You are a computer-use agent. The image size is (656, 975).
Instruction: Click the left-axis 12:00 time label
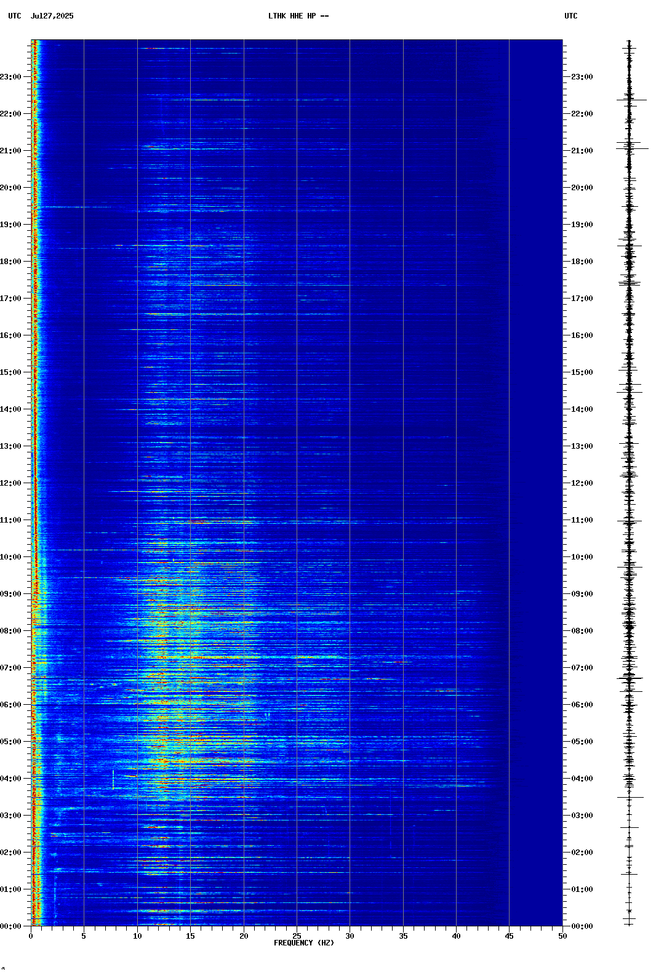click(10, 483)
